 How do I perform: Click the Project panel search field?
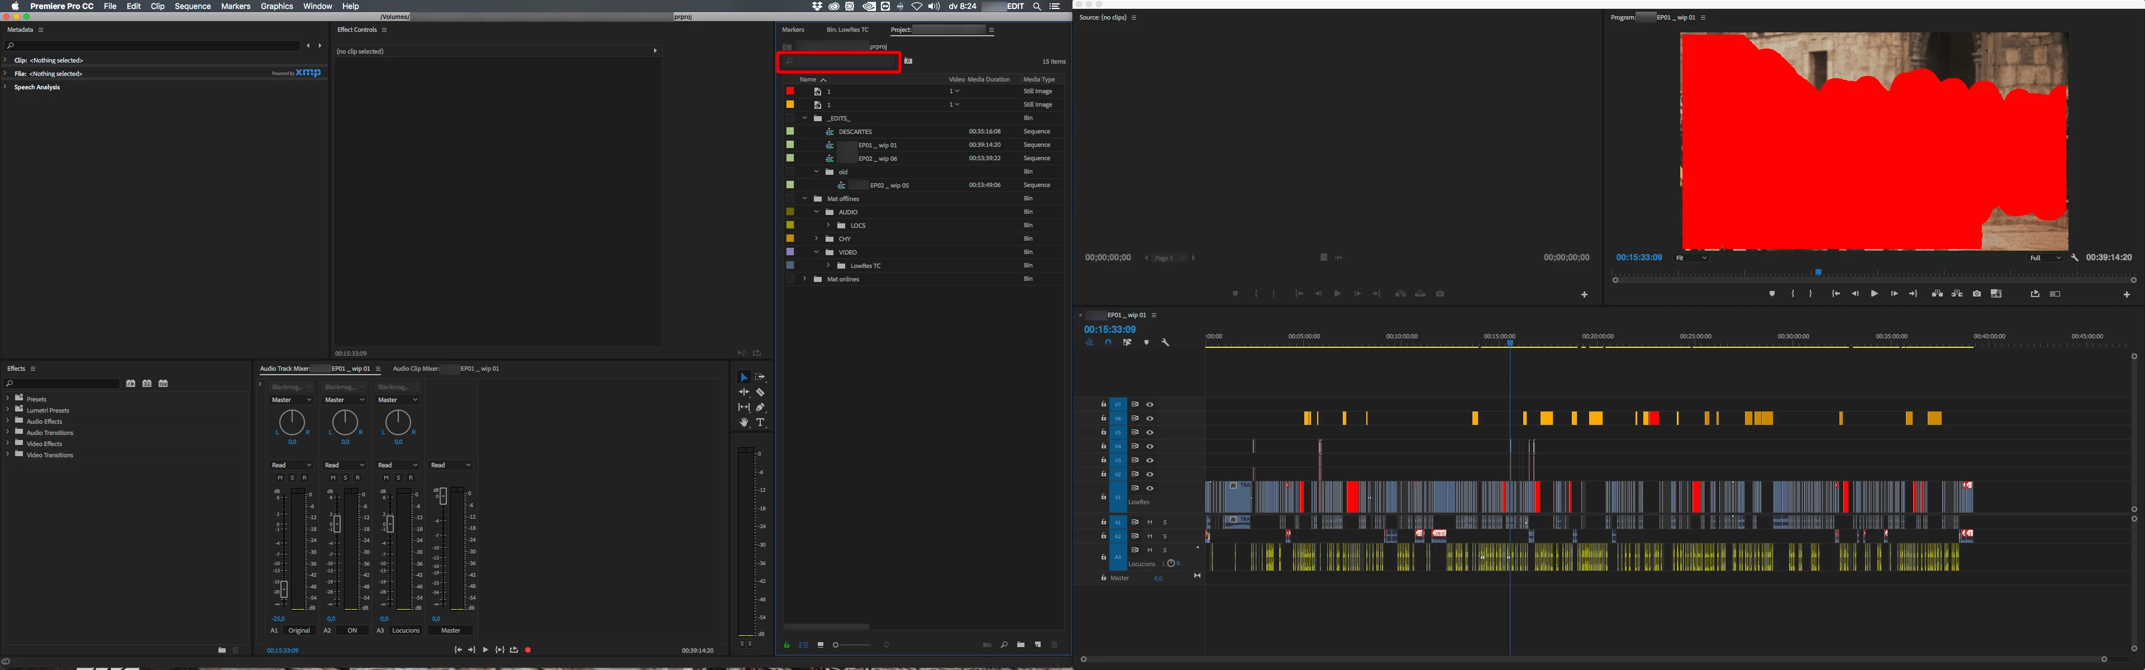click(840, 61)
